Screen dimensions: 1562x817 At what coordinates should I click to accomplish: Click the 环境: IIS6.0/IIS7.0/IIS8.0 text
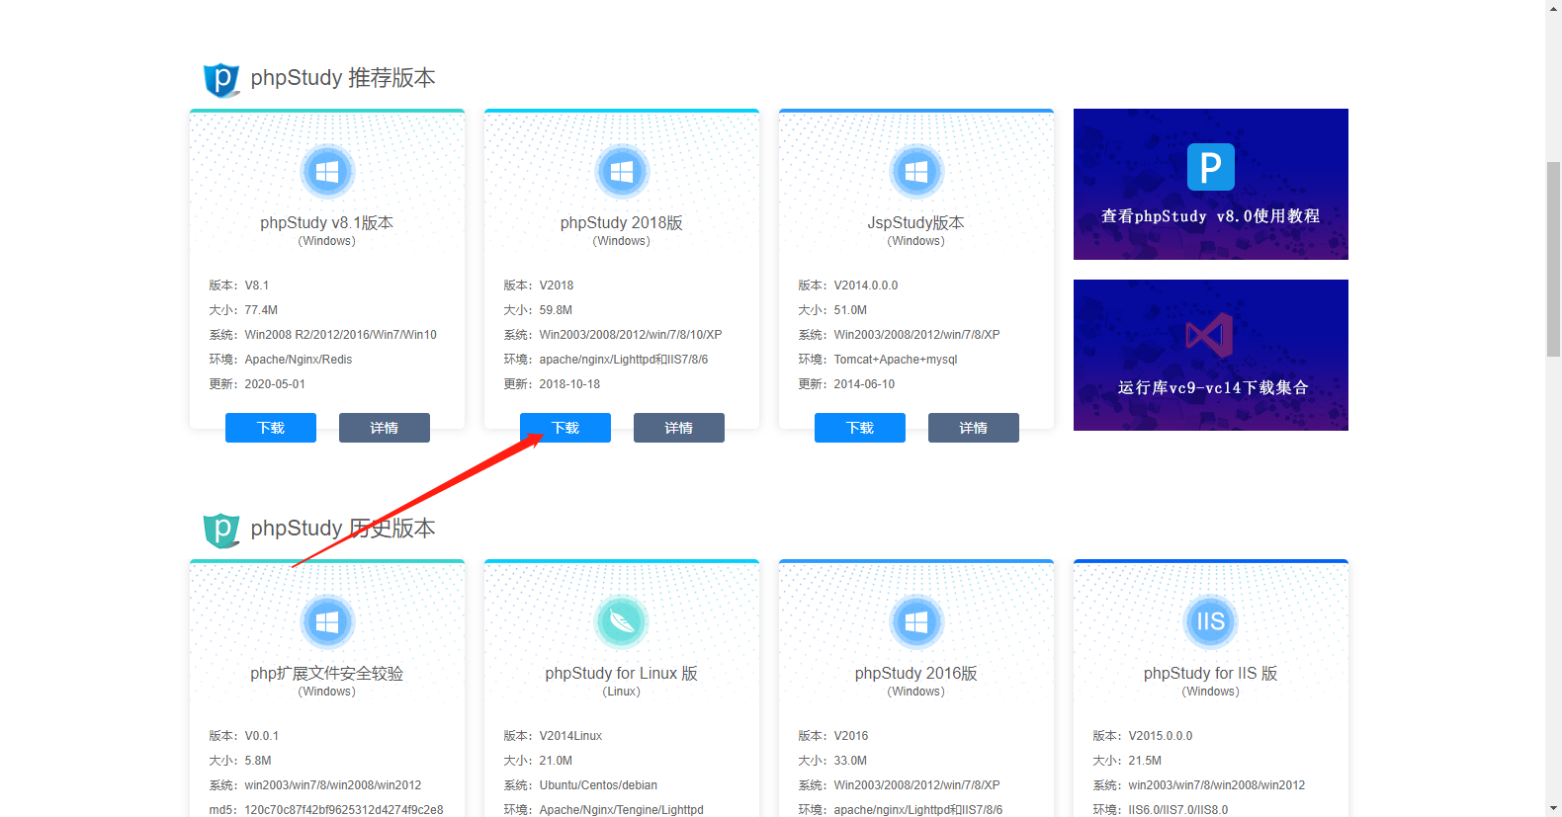pyautogui.click(x=1161, y=810)
